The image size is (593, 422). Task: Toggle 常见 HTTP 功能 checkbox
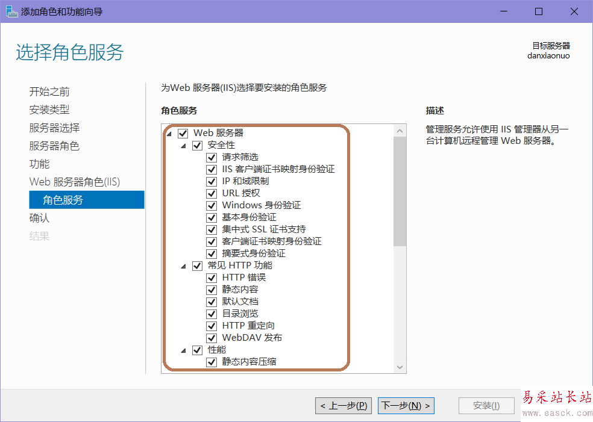tap(198, 266)
